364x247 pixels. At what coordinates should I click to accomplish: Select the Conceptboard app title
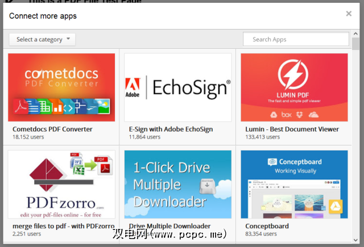(267, 226)
